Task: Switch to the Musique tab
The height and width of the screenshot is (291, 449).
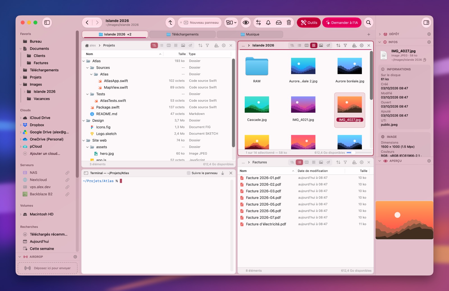Action: [250, 34]
